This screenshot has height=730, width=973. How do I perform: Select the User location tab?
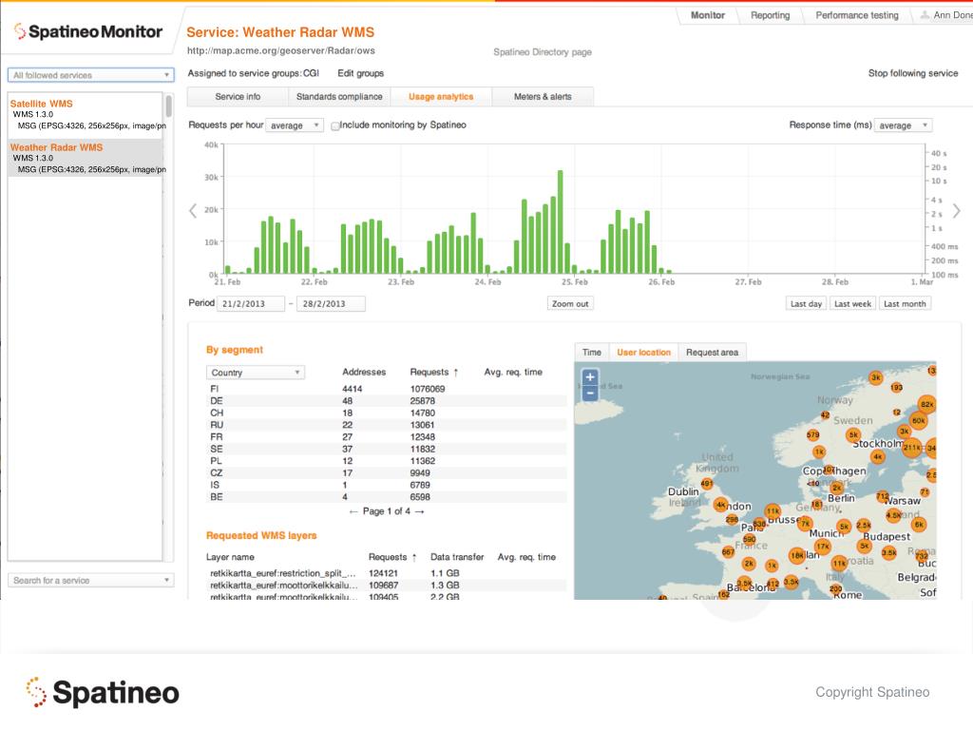coord(643,352)
